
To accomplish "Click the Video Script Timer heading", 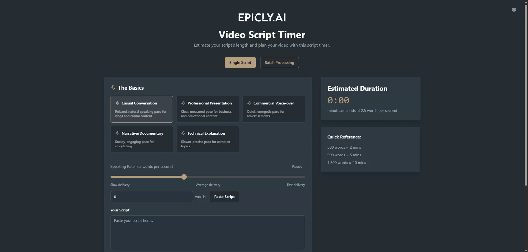I will [x=262, y=35].
